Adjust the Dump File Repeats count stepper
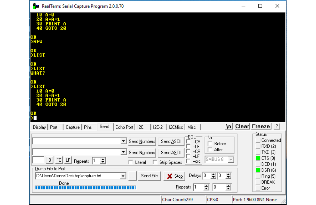316x205 pixels. [206, 187]
